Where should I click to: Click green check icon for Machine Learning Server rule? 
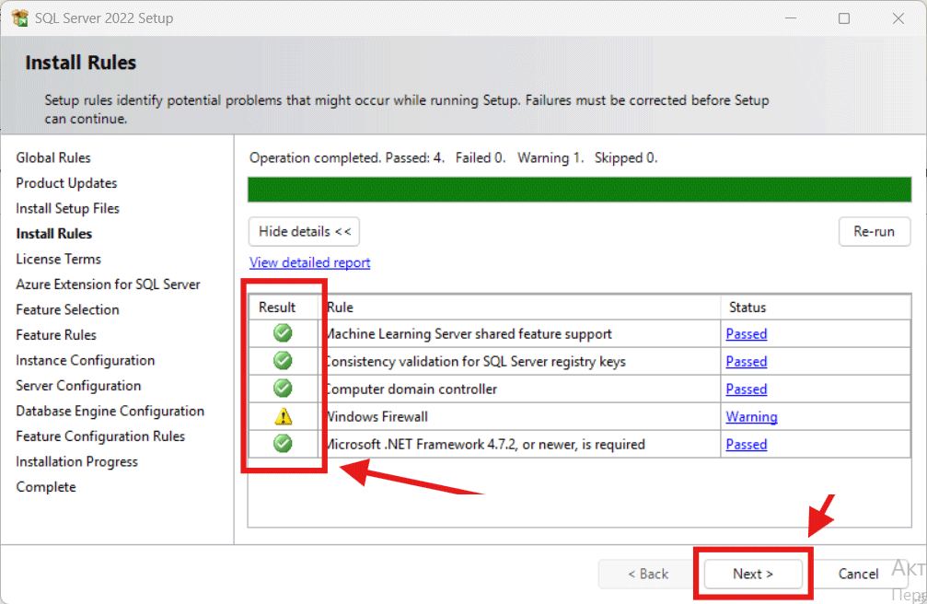284,333
